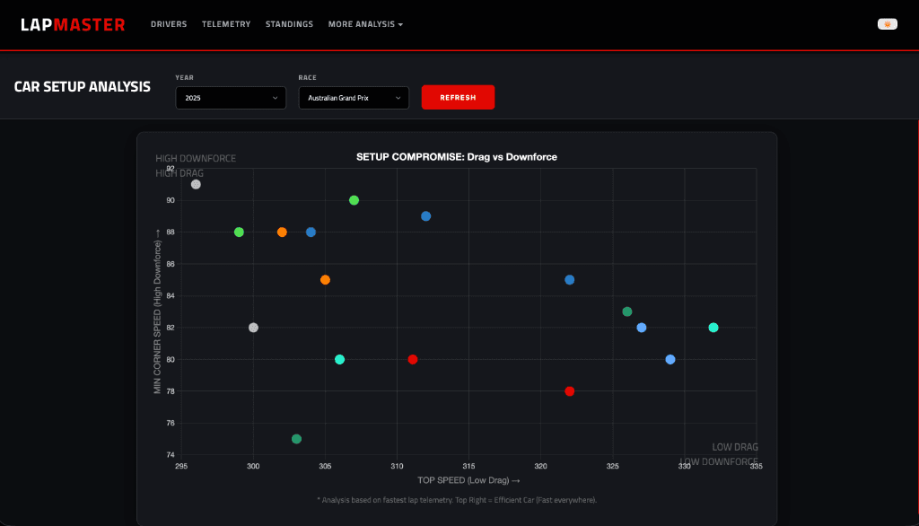Open the Race dropdown for Australian Grand Prix
The image size is (919, 526).
pos(354,98)
